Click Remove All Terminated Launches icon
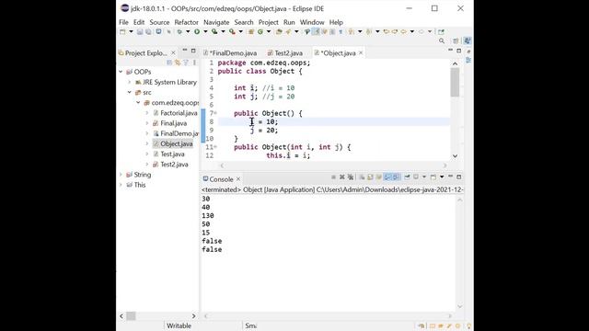 tap(351, 177)
